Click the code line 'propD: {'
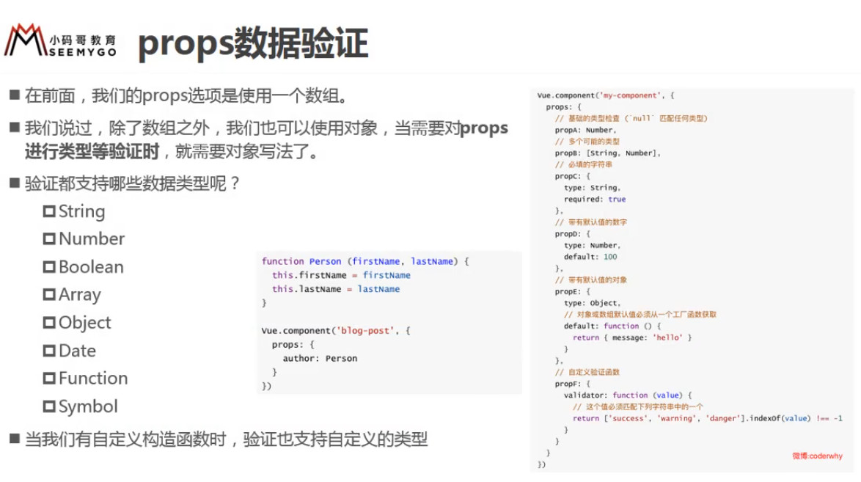861x482 pixels. 572,234
